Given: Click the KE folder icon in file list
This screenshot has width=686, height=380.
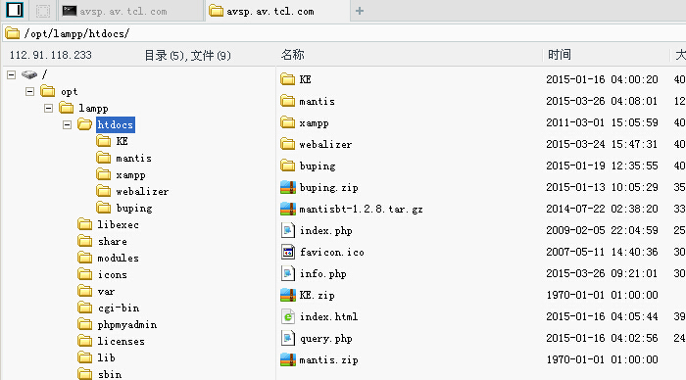Looking at the screenshot, I should click(x=288, y=79).
